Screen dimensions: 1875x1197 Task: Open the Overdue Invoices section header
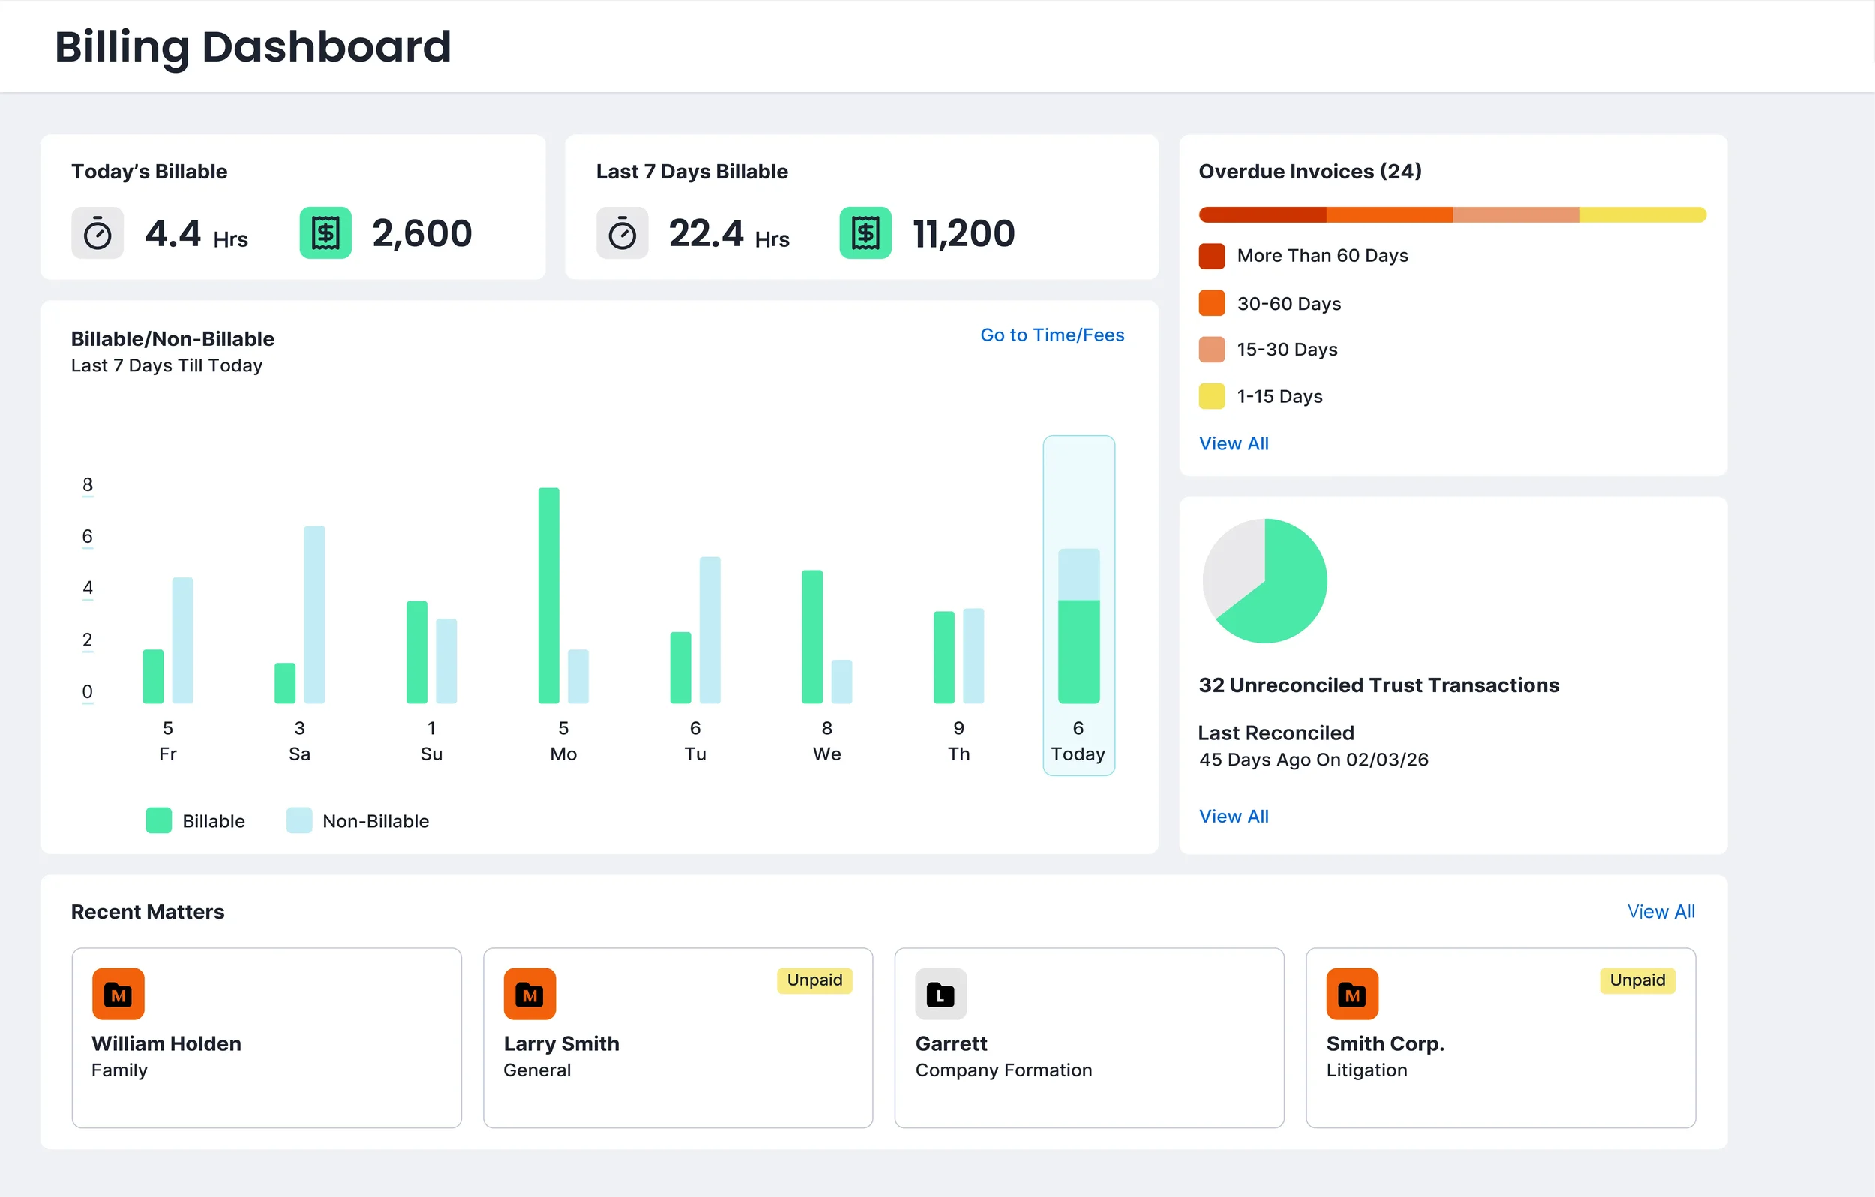tap(1310, 171)
